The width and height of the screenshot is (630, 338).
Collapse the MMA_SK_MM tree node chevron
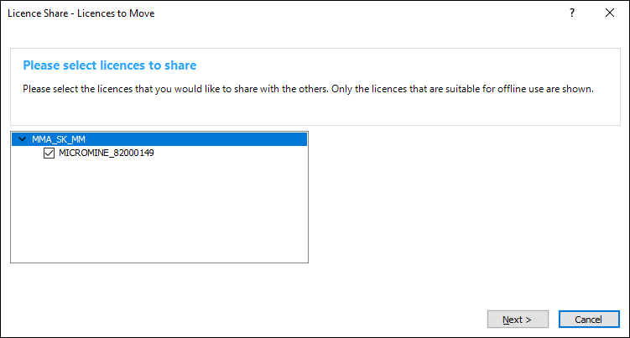[x=20, y=140]
